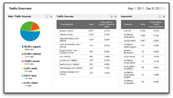
Task: Click the eugen oprea keyword
Action: tap(129, 57)
